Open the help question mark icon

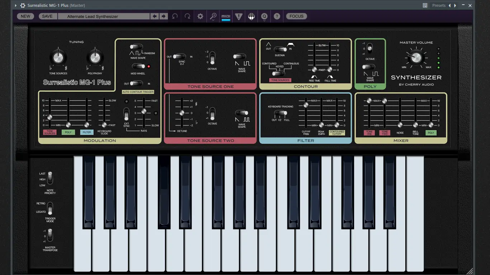click(277, 16)
